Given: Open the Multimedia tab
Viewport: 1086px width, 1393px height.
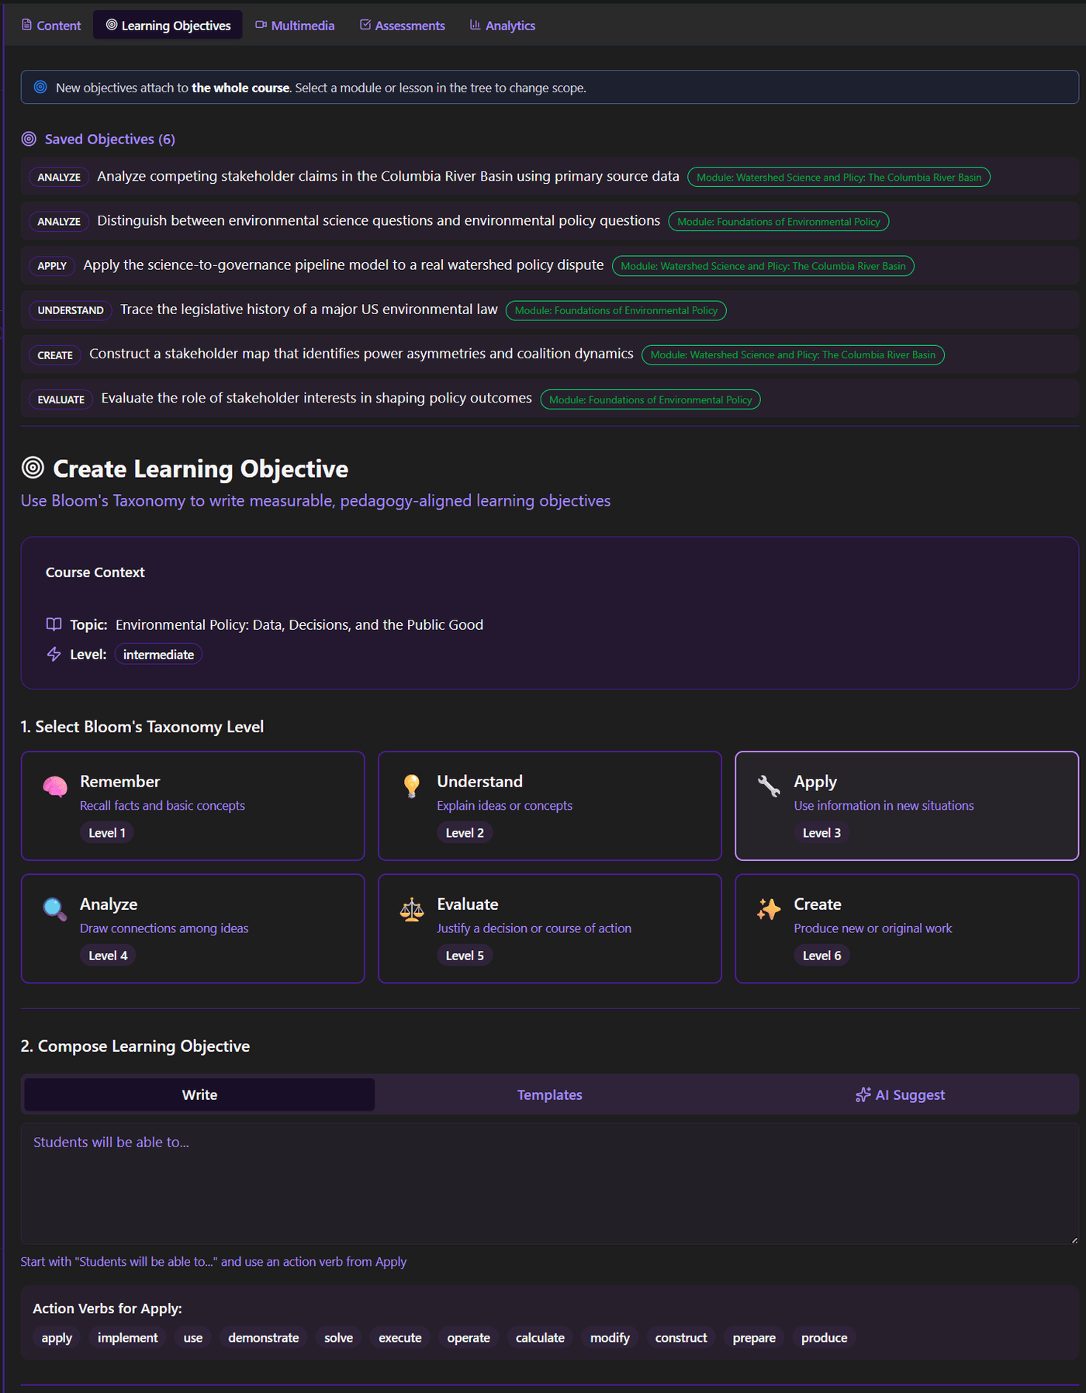Looking at the screenshot, I should tap(296, 26).
